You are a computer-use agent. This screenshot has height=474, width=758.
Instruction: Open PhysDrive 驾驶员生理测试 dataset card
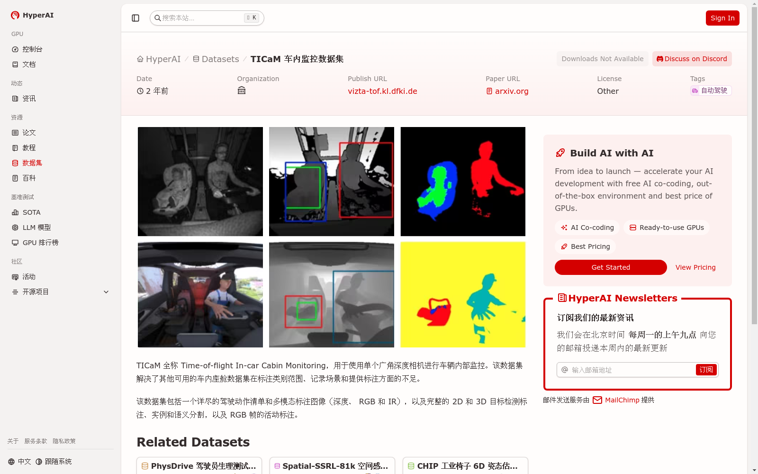(x=199, y=465)
